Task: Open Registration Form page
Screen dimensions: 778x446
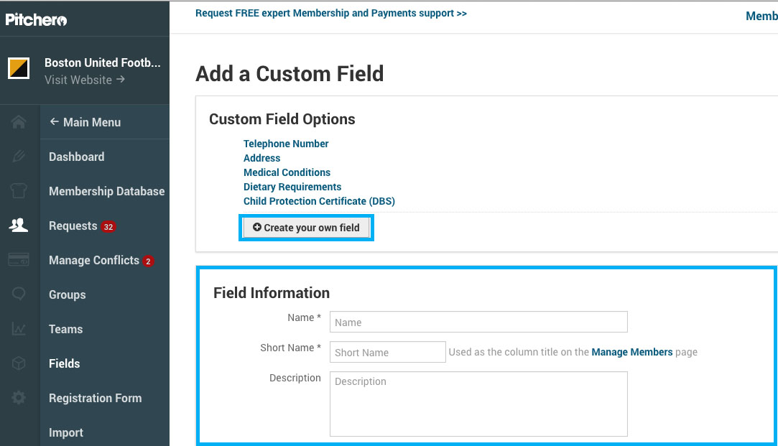Action: click(96, 398)
